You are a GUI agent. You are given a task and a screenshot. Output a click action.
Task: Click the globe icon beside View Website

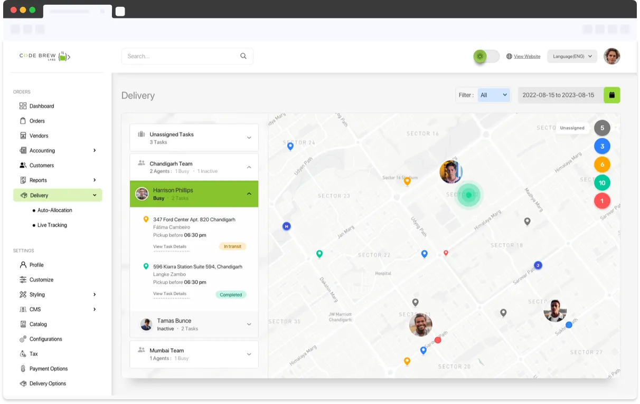click(509, 56)
